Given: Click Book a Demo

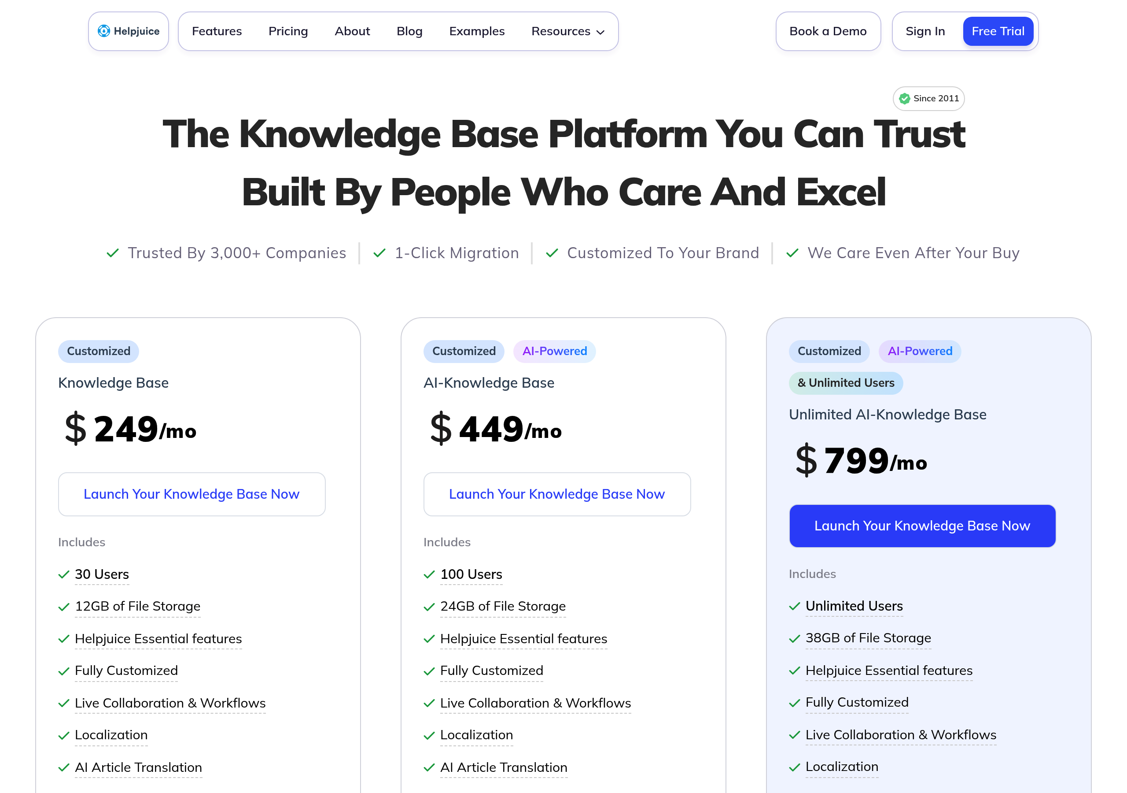Looking at the screenshot, I should pos(828,31).
